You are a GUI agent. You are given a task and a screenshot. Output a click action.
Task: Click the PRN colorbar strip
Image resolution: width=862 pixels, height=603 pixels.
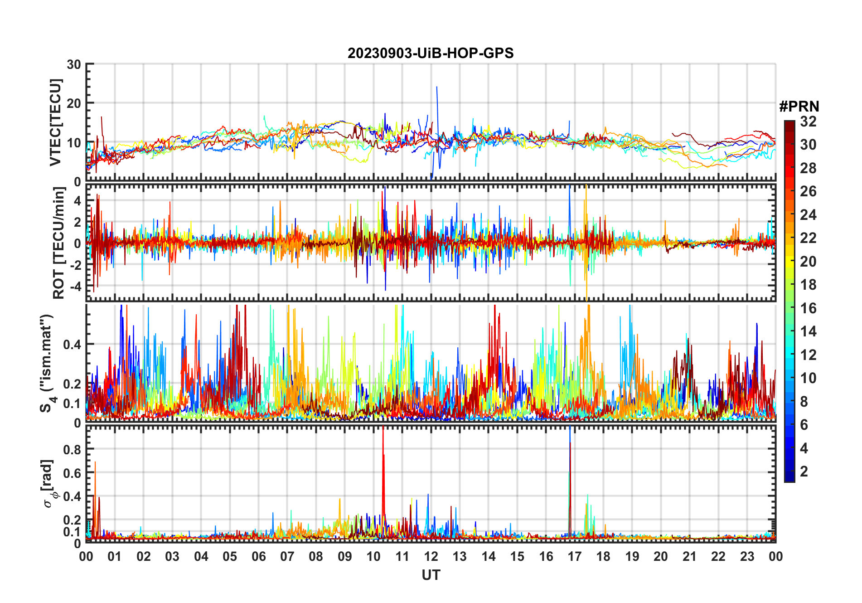[x=789, y=301]
